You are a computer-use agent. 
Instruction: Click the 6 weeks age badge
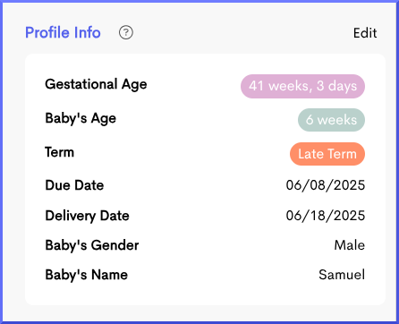(331, 120)
